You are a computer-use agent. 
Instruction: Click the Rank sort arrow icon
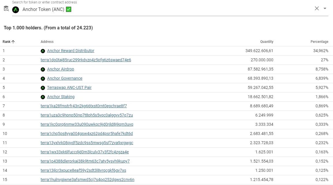pyautogui.click(x=13, y=42)
